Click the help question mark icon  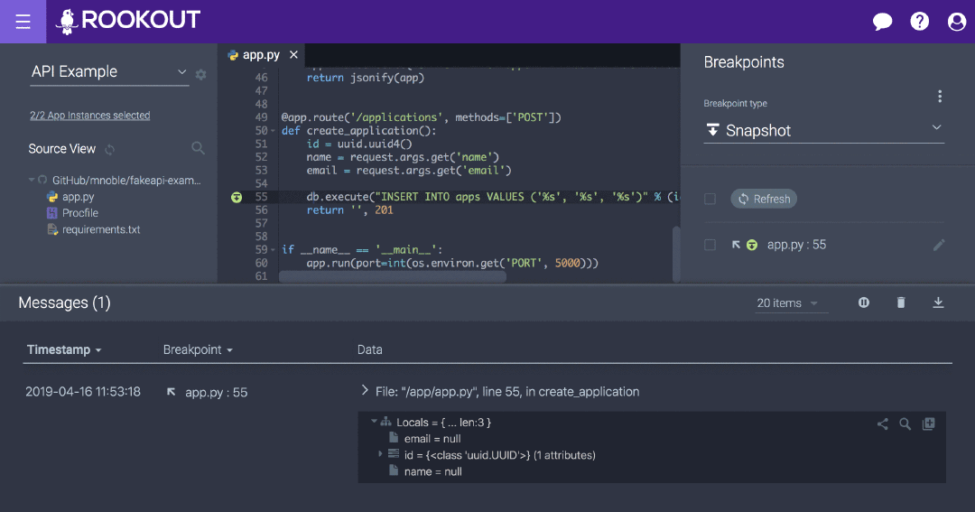pyautogui.click(x=919, y=22)
